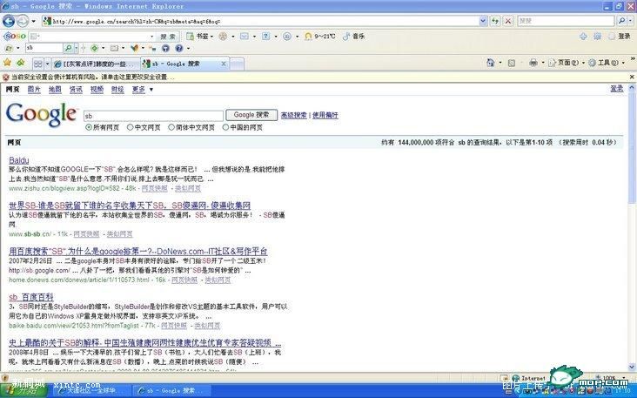Viewport: 637px width, 398px height.
Task: Open the 图片 images link in Google nav
Action: click(34, 89)
